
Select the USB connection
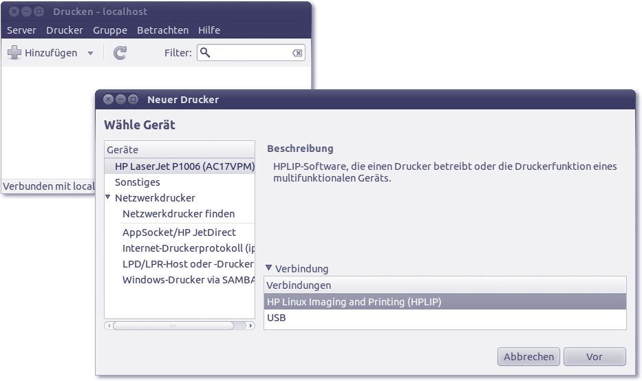277,318
